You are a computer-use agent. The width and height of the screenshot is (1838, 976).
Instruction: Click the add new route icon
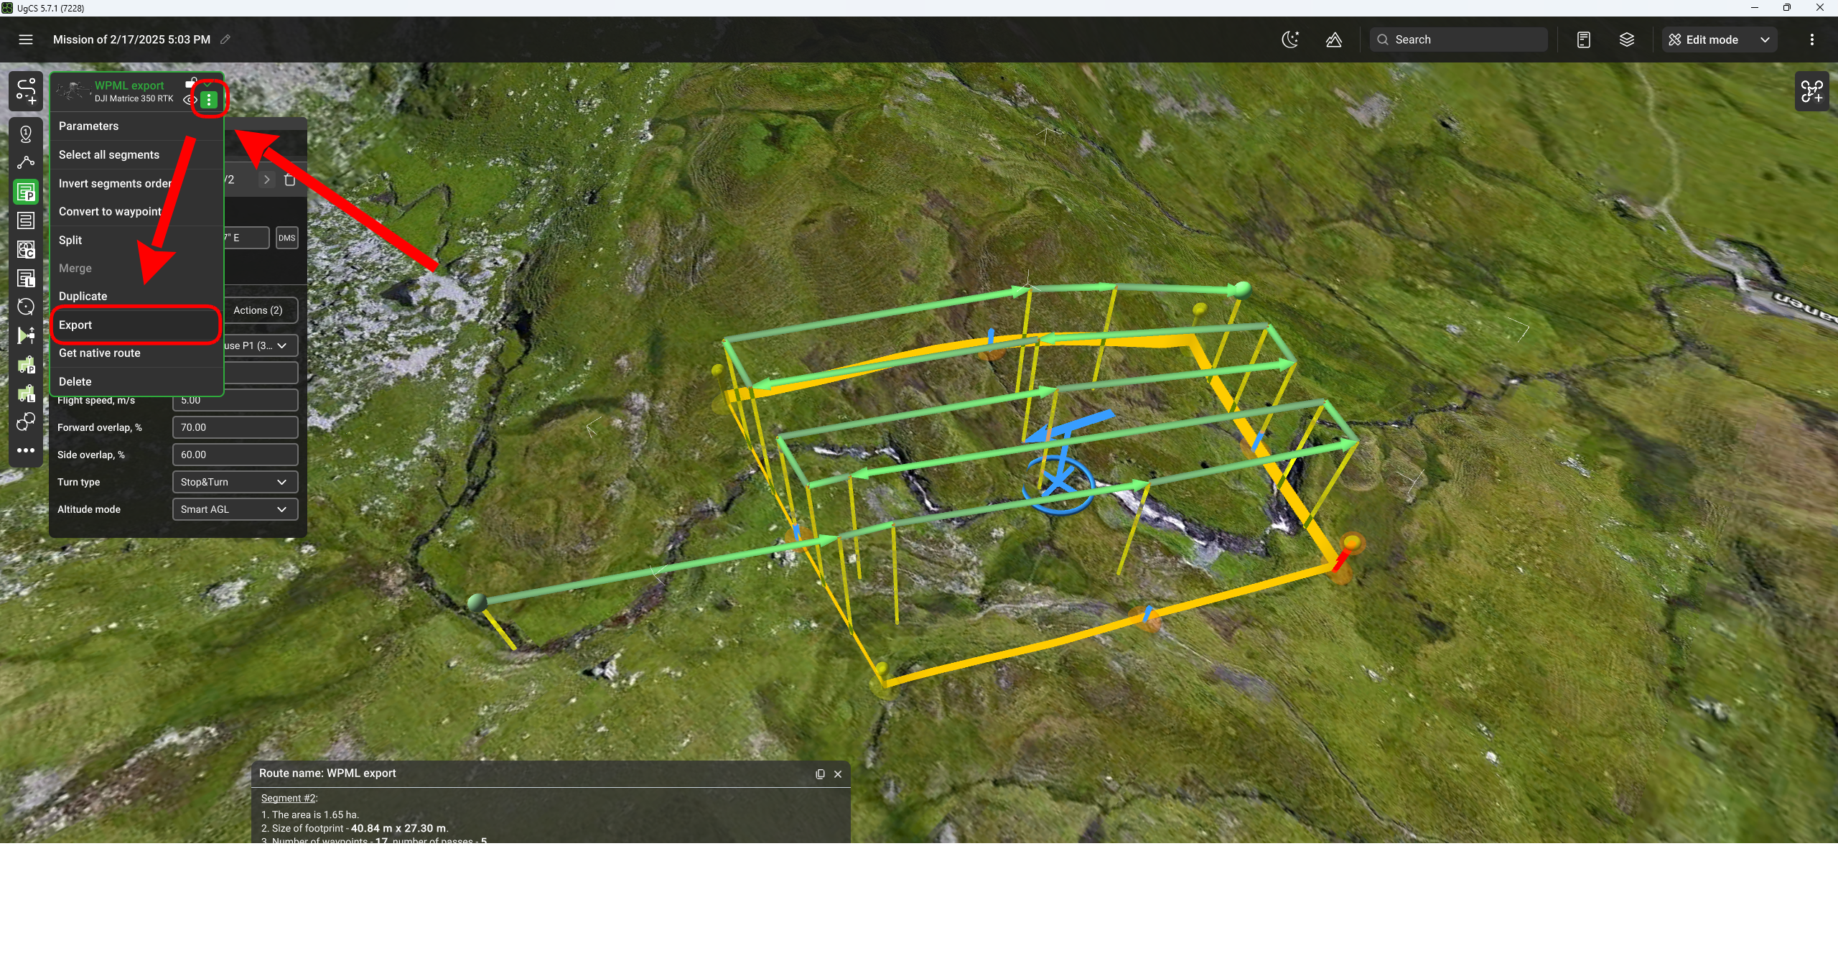[x=26, y=91]
